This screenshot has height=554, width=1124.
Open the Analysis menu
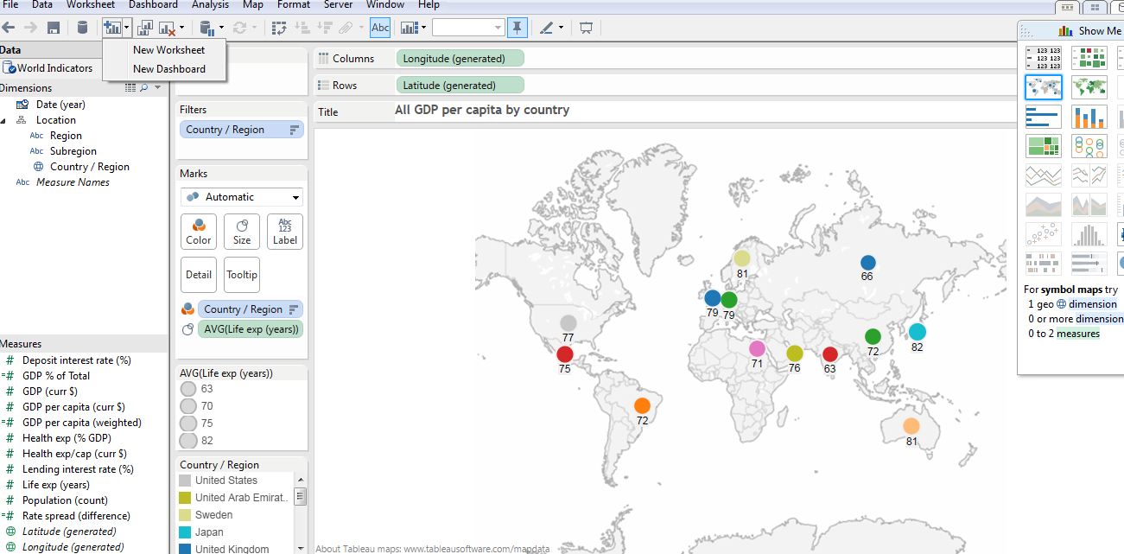[x=210, y=5]
